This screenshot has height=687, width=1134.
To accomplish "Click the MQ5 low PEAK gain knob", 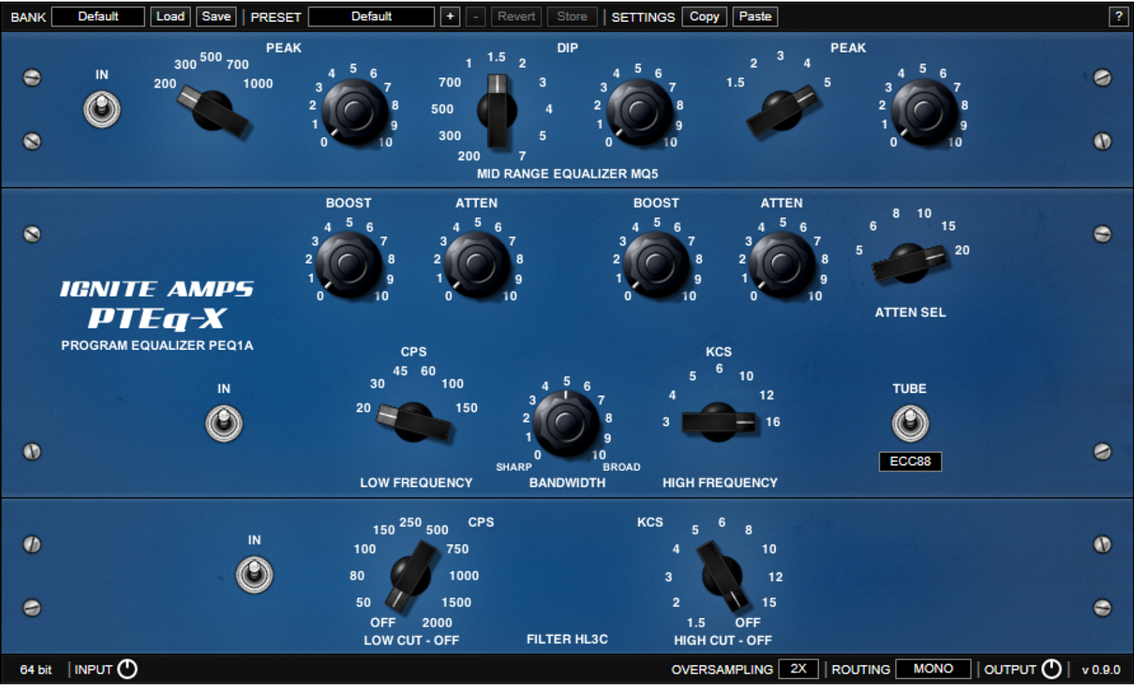I will 354,113.
